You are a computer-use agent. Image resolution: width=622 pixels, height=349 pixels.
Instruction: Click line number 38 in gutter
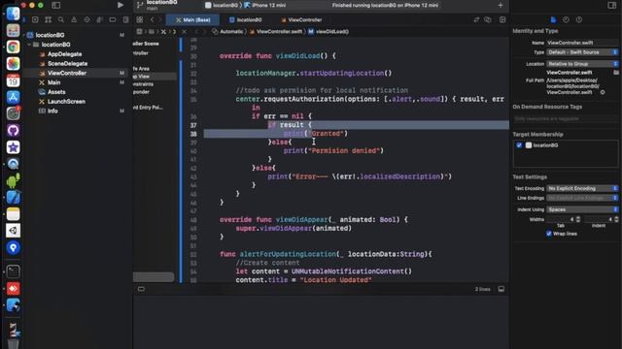point(193,134)
